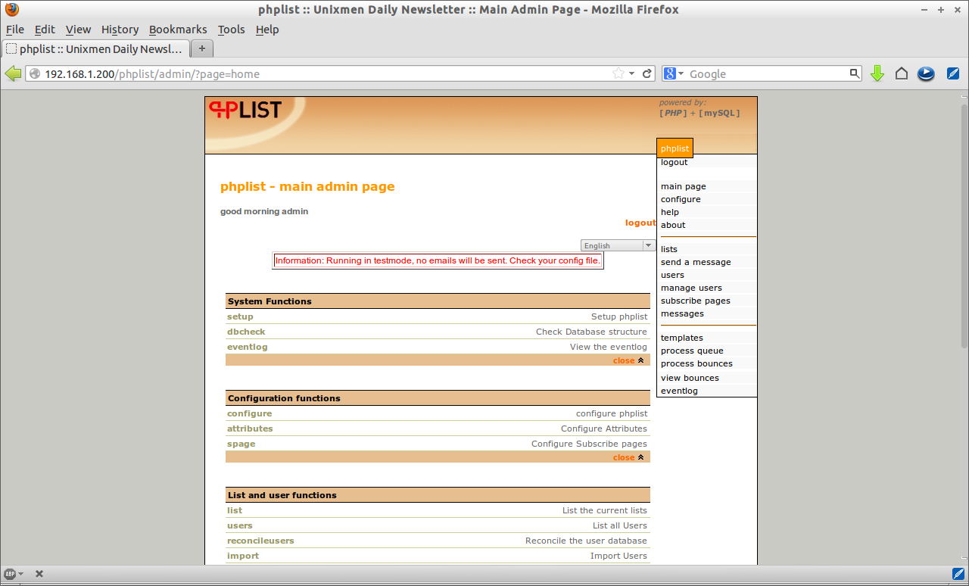Open the eventlog link under System Functions
Screen dimensions: 969x586
point(248,347)
